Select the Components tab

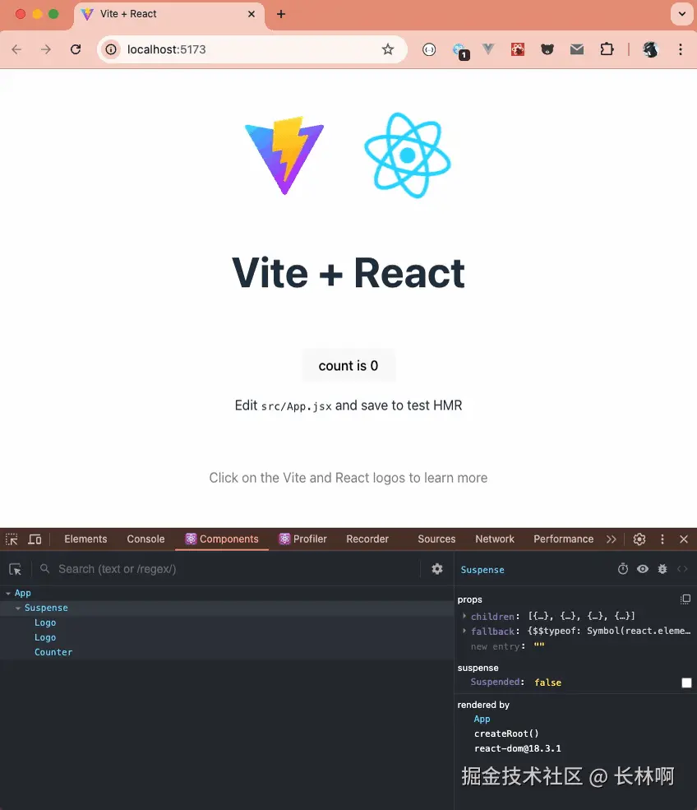point(222,539)
